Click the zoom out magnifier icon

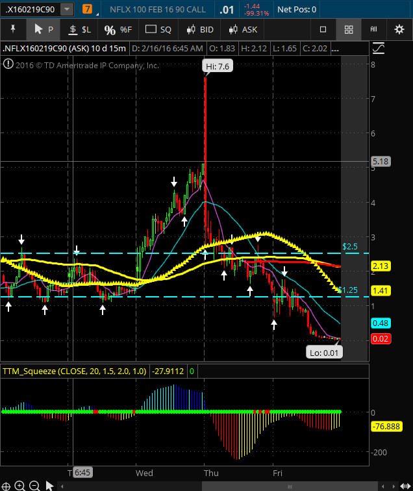click(x=34, y=485)
